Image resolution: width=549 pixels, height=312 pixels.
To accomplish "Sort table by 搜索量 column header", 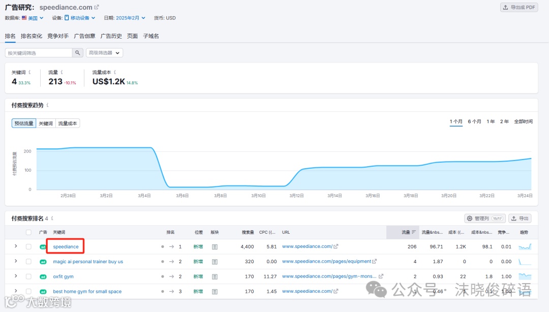I will [248, 232].
